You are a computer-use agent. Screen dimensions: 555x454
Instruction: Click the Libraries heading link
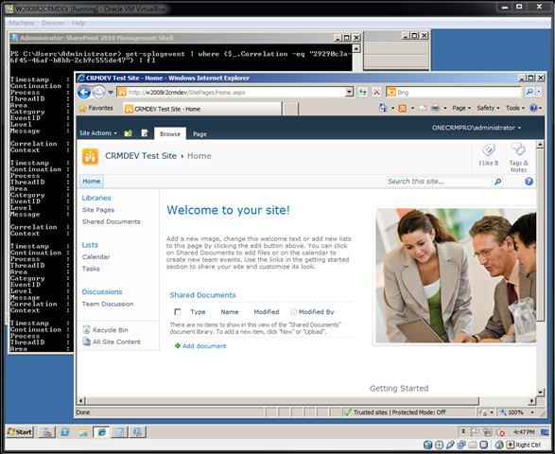coord(96,198)
